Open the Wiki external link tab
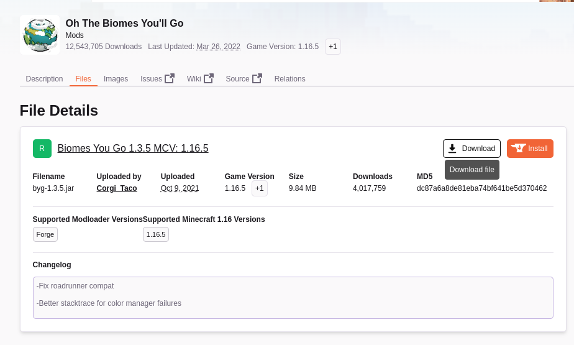This screenshot has width=574, height=345. (x=200, y=79)
